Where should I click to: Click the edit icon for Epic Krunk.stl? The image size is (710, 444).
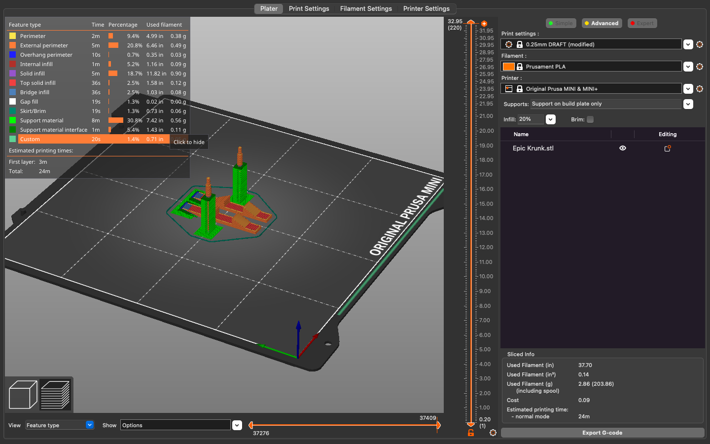coord(668,148)
